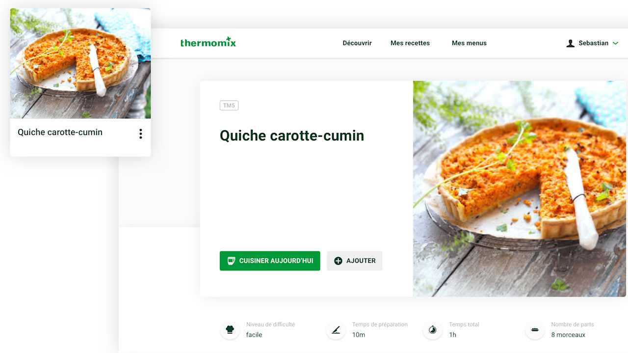Click the servings portions icon
Screen dimensions: 628x353
click(x=535, y=329)
